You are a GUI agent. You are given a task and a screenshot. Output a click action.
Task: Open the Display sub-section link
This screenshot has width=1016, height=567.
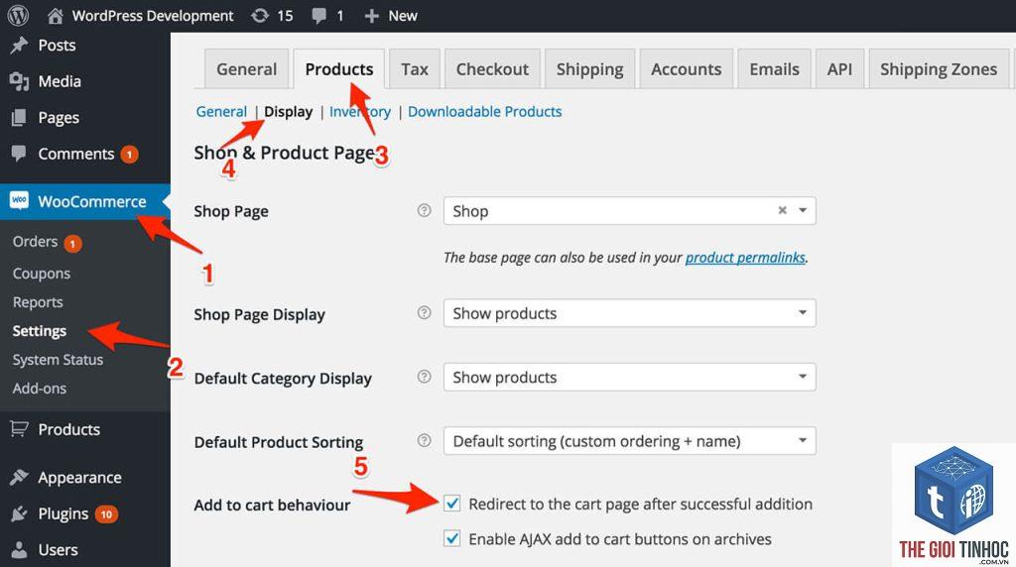click(x=289, y=111)
